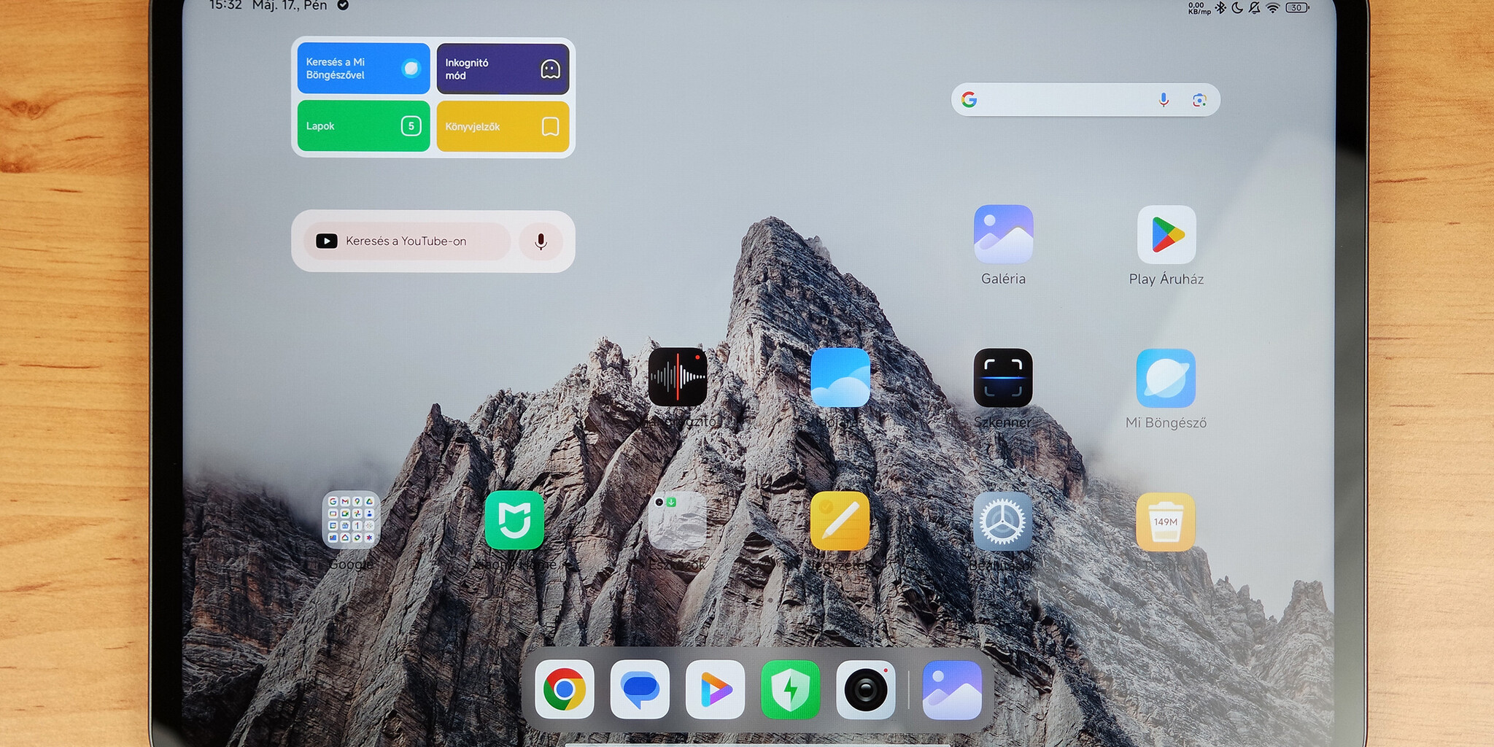Launch Chrome from the dock

564,689
